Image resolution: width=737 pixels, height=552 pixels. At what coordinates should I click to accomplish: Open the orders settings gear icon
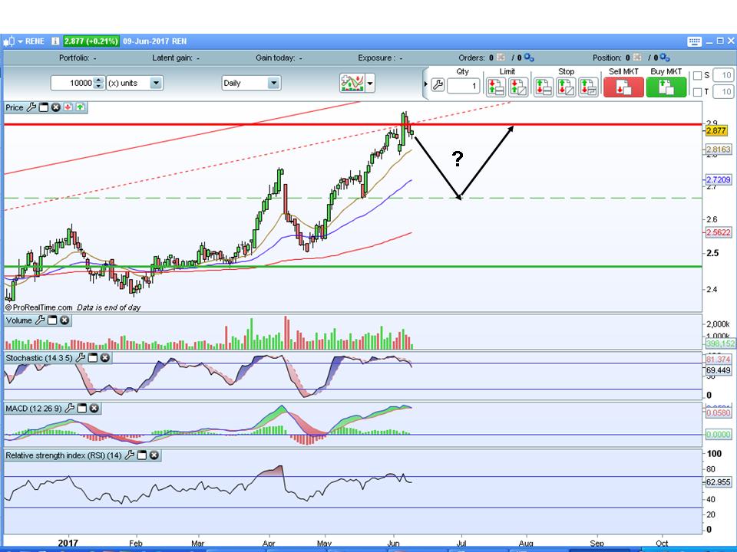(529, 58)
